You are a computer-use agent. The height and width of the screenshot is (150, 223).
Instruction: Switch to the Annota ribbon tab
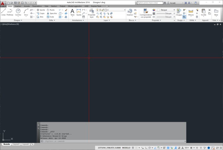(x=27, y=6)
